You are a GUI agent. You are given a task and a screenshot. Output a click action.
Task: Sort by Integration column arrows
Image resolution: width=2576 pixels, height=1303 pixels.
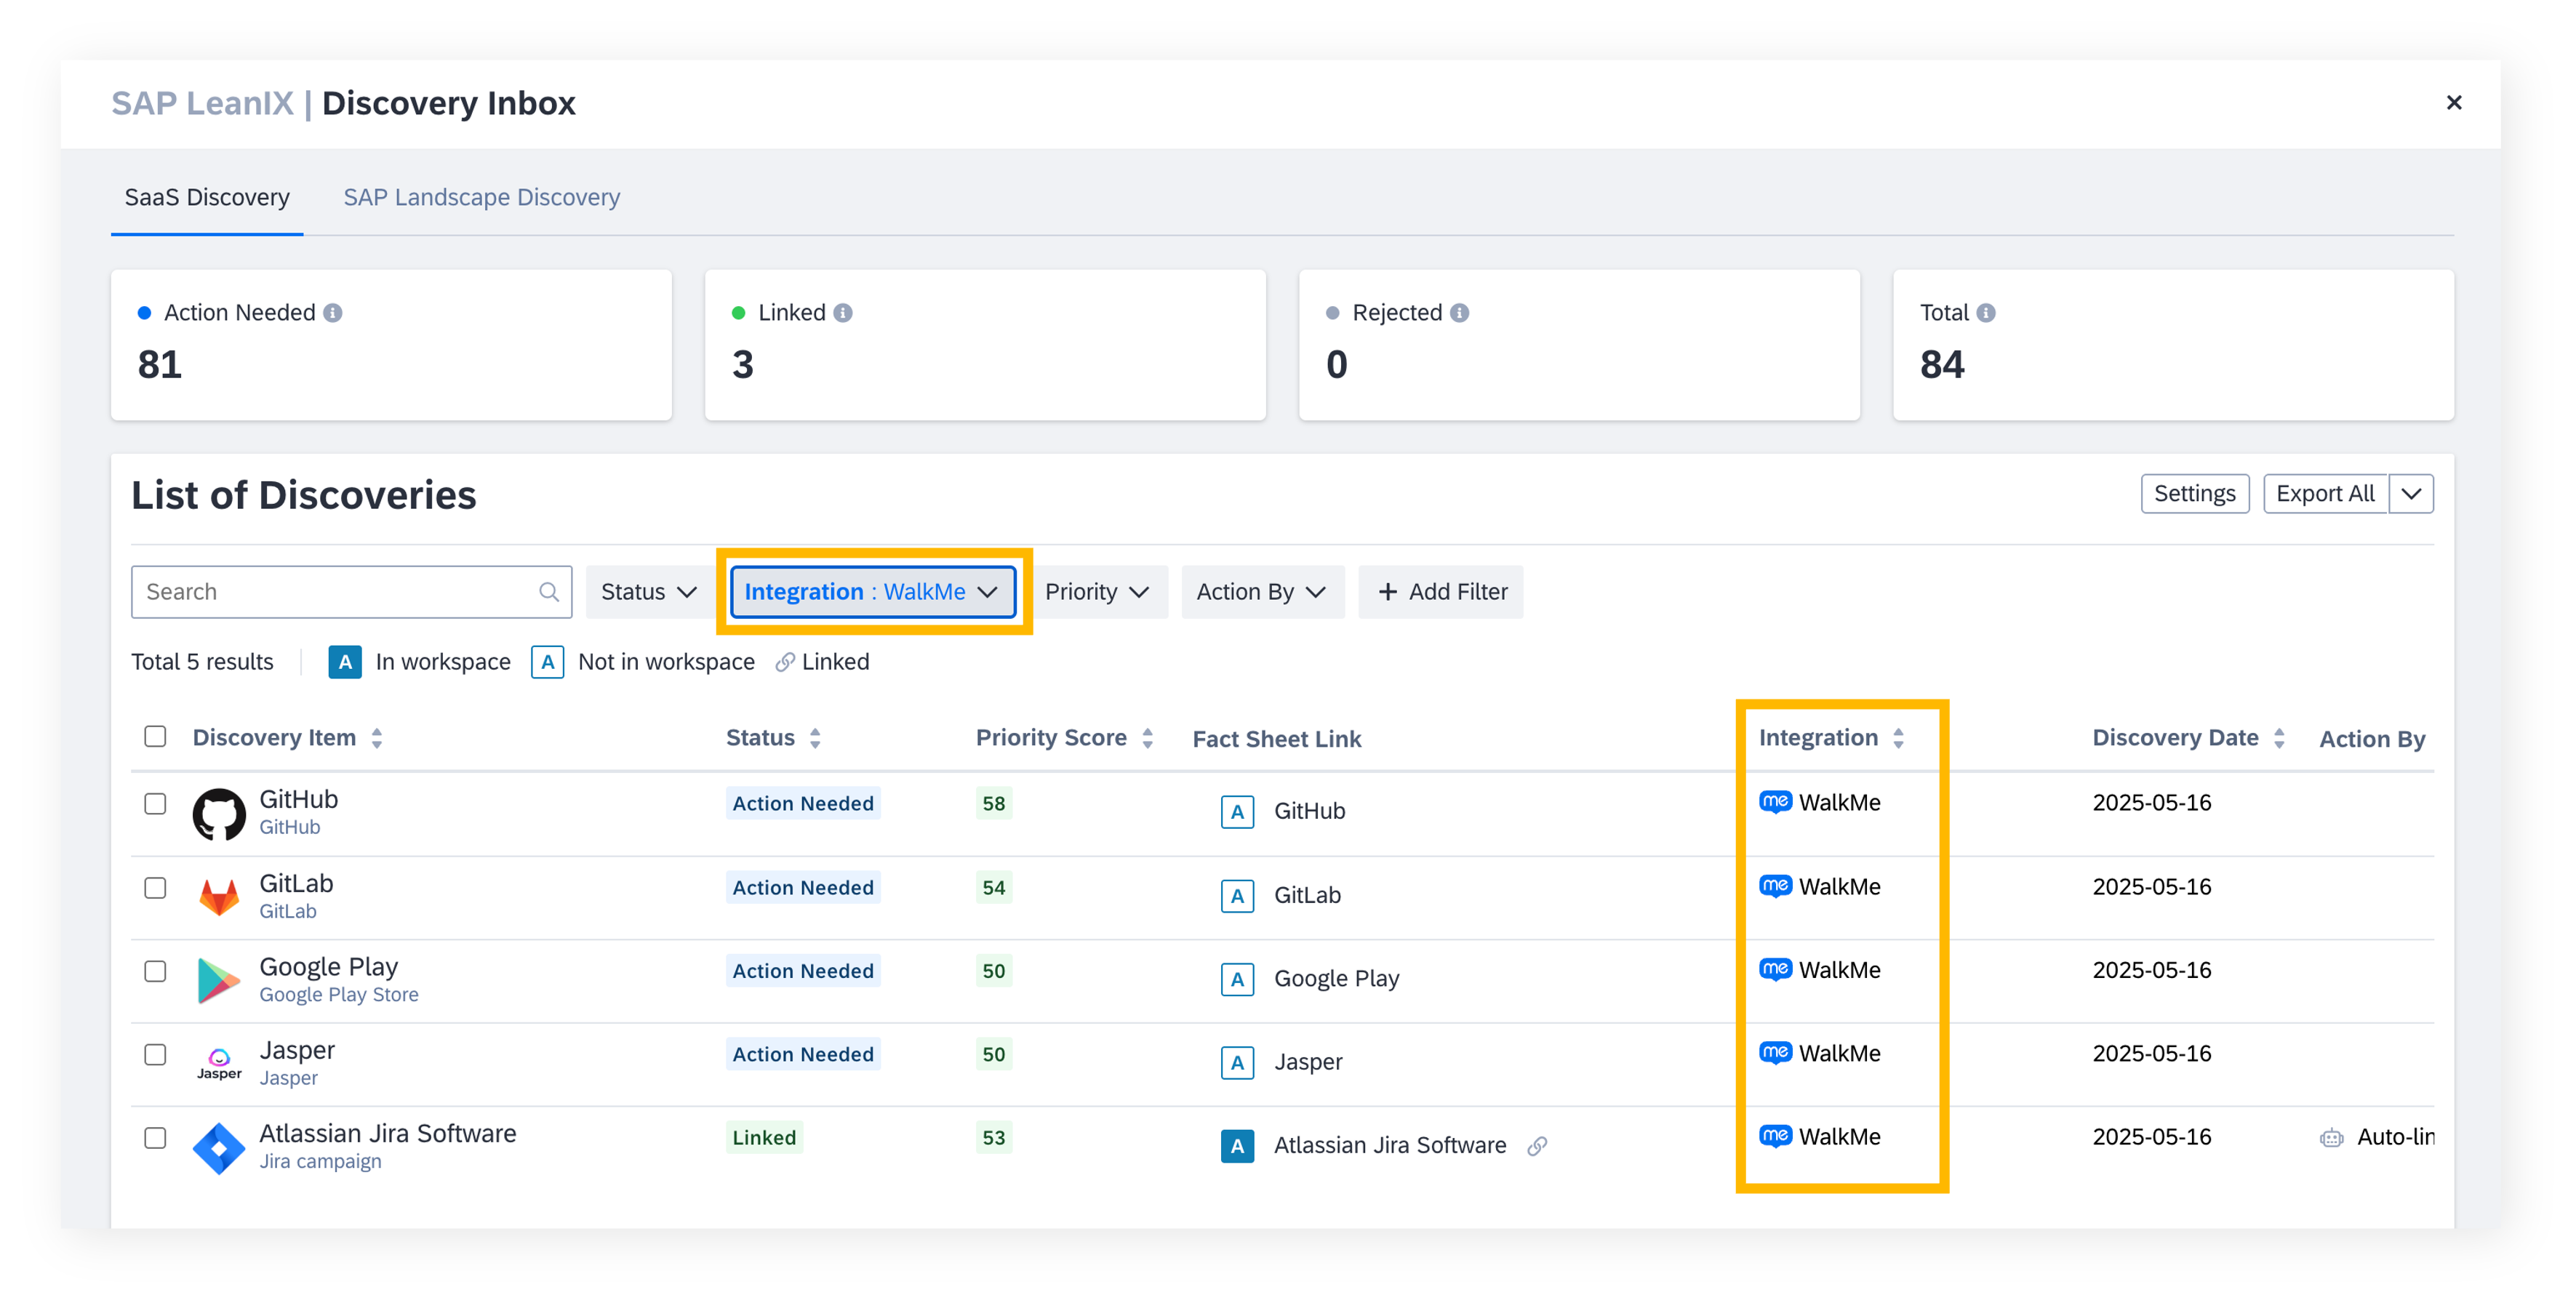(x=1898, y=739)
